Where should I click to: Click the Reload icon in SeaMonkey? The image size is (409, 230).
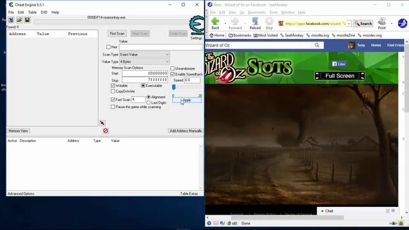tap(255, 21)
